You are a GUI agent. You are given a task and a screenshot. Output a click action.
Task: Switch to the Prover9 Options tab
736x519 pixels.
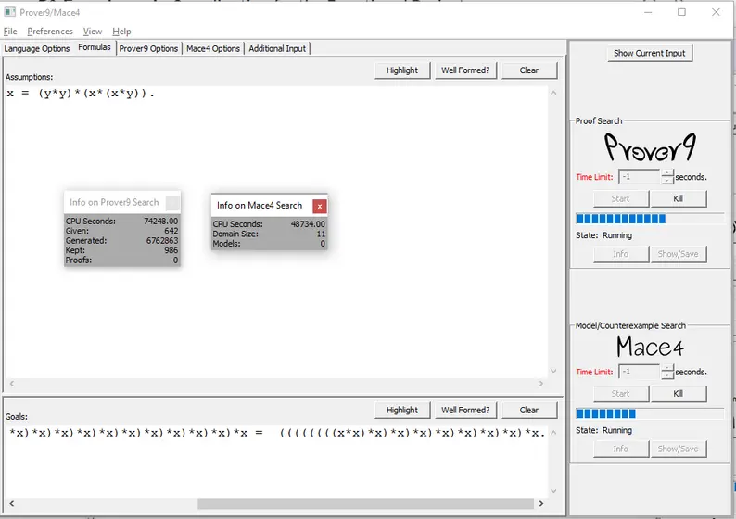pyautogui.click(x=148, y=48)
